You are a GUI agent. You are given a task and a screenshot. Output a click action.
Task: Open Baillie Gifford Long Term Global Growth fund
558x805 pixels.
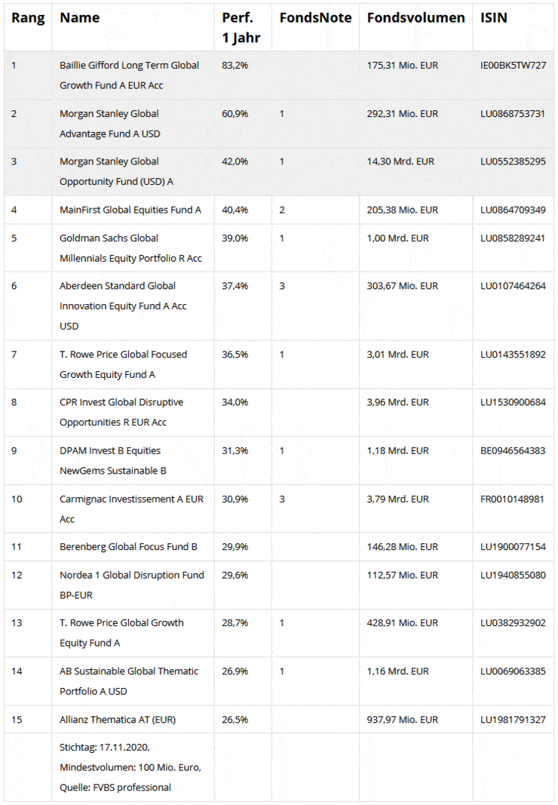pyautogui.click(x=129, y=75)
